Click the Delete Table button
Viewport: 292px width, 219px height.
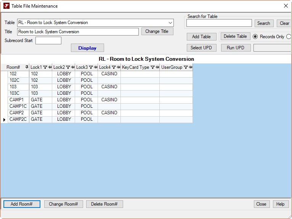point(235,36)
